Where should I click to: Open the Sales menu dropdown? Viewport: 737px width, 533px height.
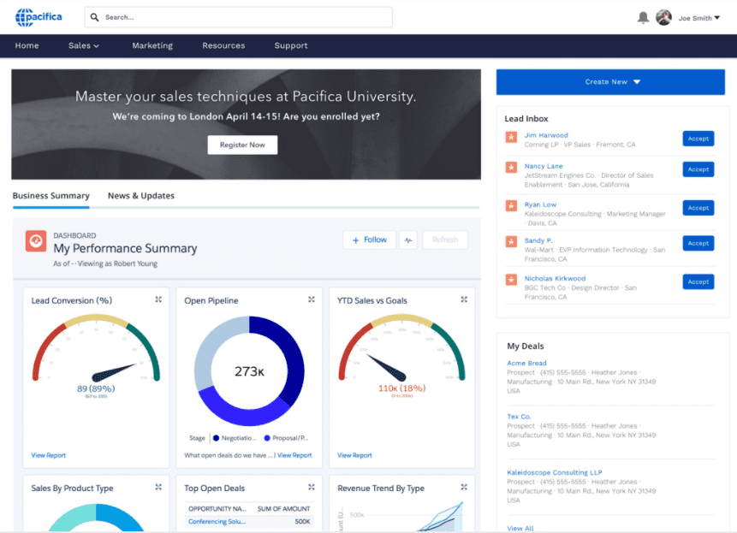[84, 45]
